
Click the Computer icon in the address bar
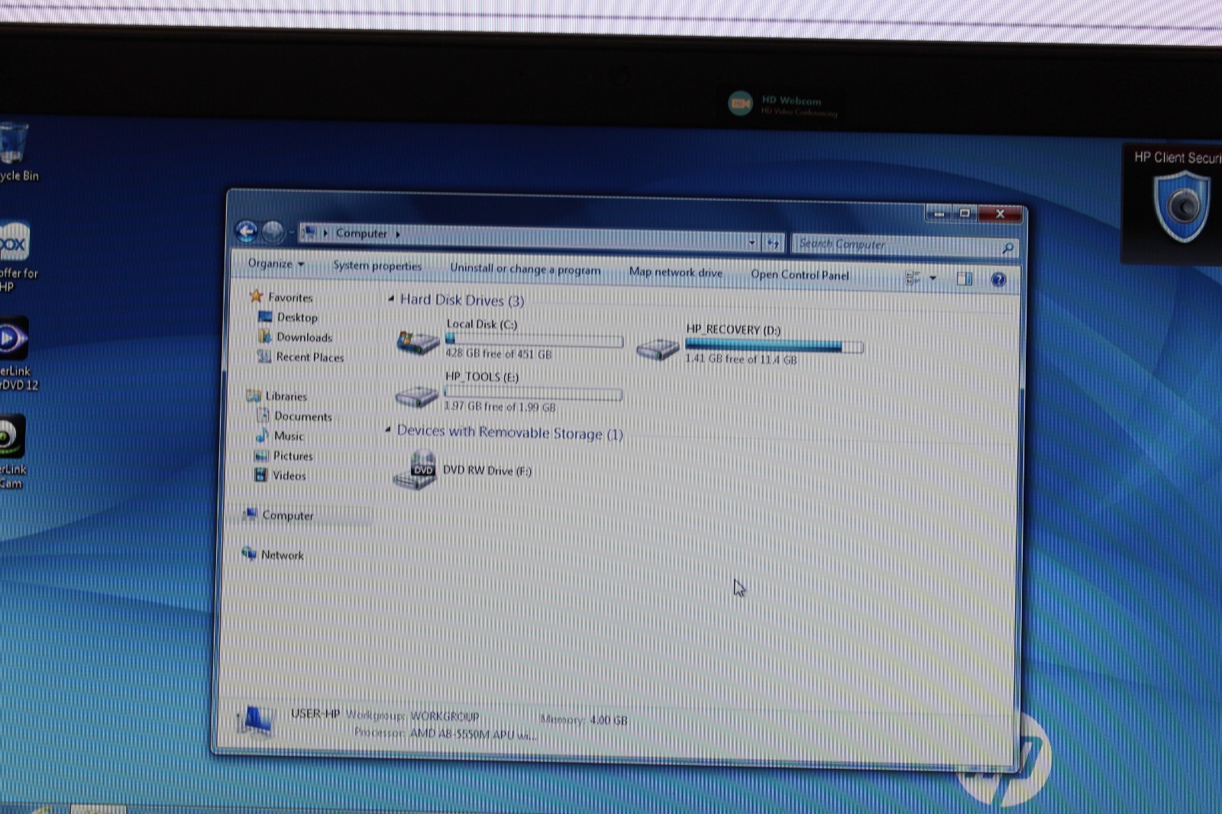309,233
